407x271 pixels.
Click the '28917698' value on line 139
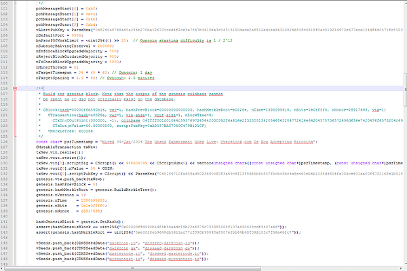(x=90, y=211)
